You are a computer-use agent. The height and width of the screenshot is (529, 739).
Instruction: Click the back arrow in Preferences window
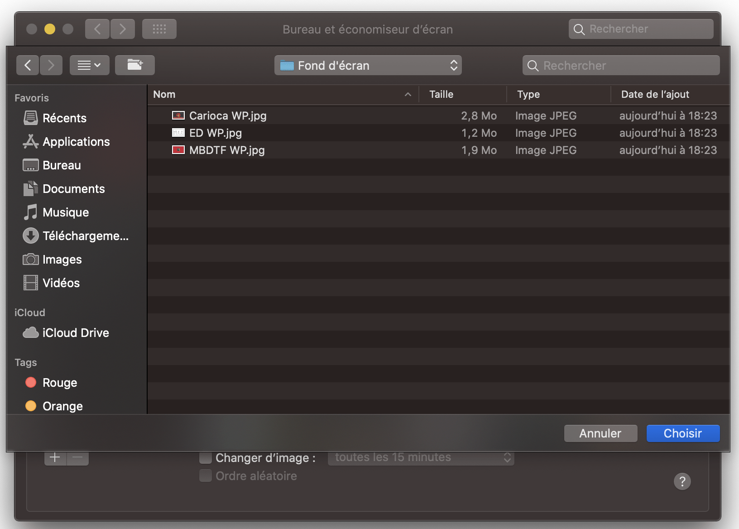click(x=97, y=29)
